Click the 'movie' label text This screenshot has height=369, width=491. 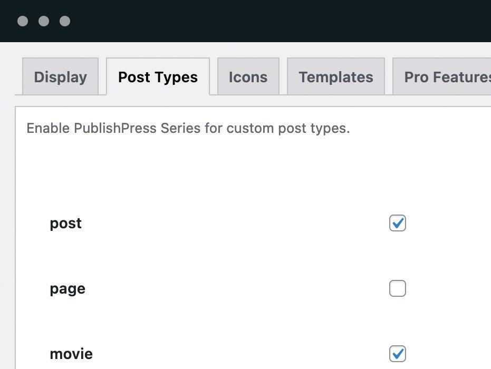(71, 354)
